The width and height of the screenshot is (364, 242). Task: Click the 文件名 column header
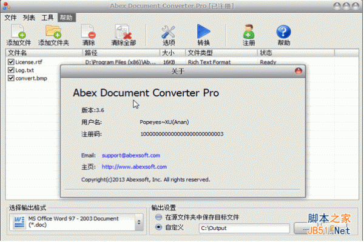tap(44, 53)
